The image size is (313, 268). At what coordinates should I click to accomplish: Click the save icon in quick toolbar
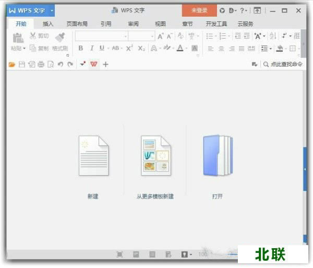click(x=22, y=64)
